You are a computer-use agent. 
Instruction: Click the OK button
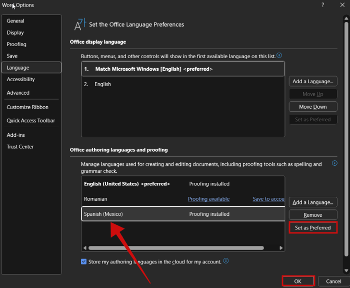coord(297,281)
